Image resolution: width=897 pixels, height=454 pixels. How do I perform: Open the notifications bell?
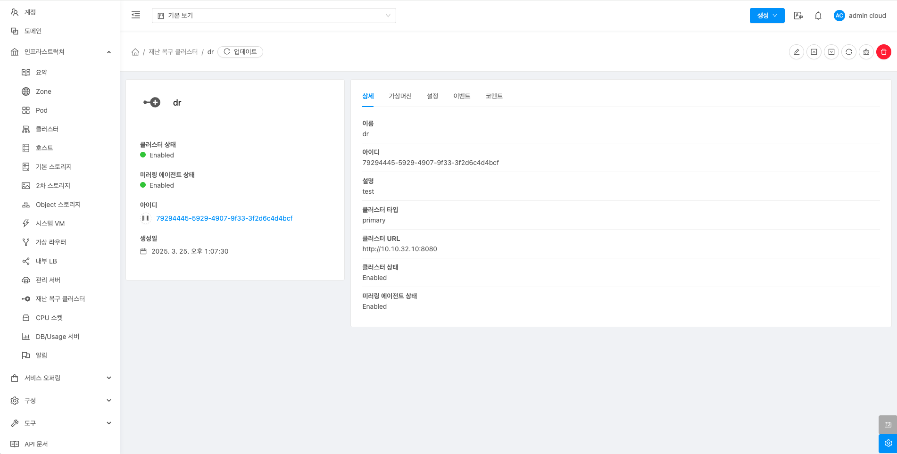(818, 16)
